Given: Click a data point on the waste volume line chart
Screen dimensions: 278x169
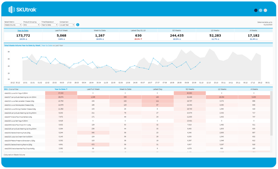Looking at the screenshot, I should click(x=28, y=57).
